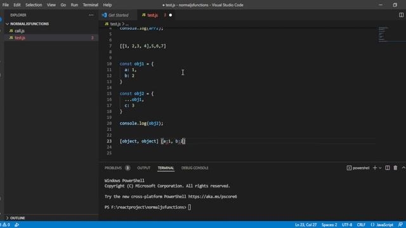
Task: Click line 16 ...obj1 spread
Action: (x=134, y=99)
